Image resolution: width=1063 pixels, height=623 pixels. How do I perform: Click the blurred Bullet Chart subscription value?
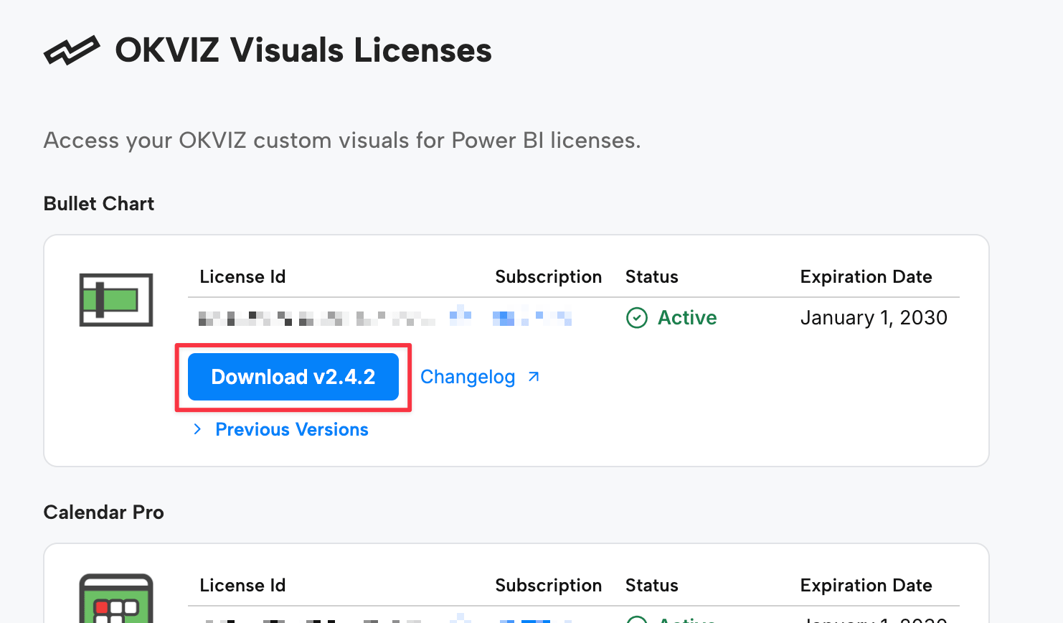coord(532,317)
